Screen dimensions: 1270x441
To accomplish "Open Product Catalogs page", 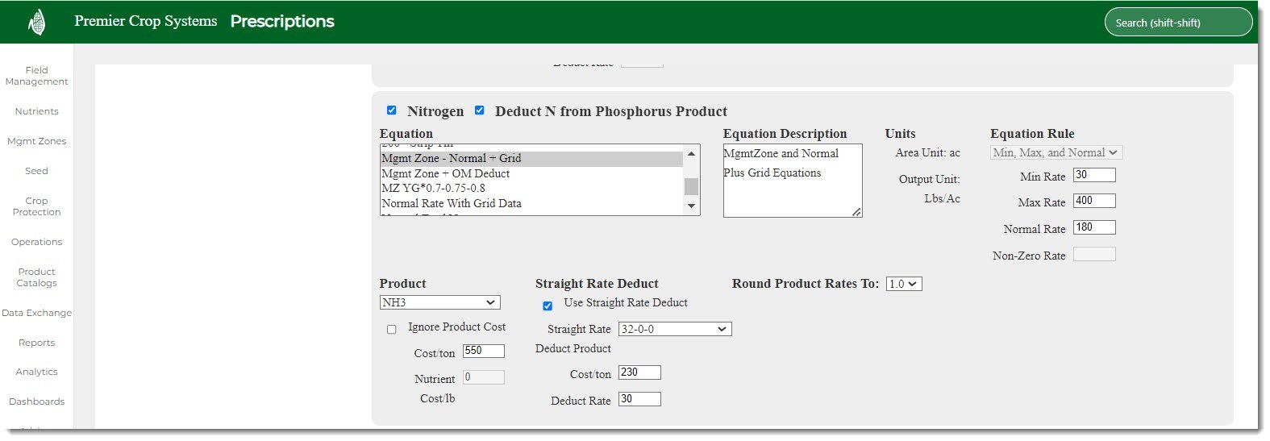I will [37, 277].
